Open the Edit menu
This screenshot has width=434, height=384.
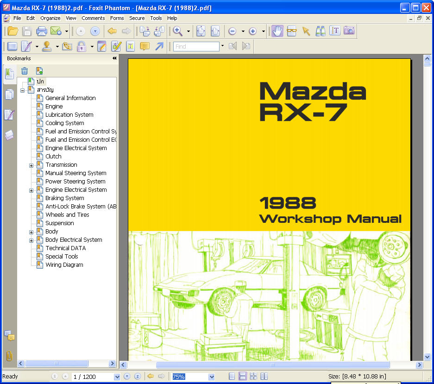pos(31,18)
